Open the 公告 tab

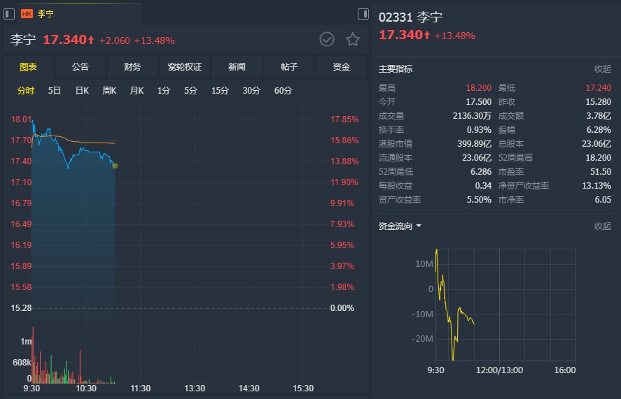coord(81,67)
